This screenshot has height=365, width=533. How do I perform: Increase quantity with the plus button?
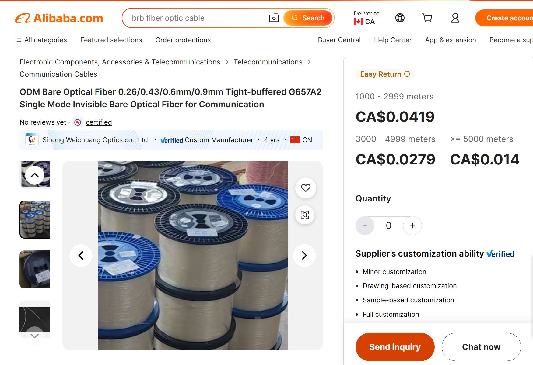412,226
